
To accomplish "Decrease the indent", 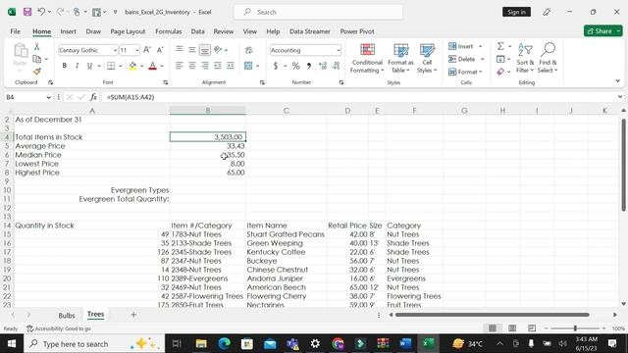I will coord(218,66).
